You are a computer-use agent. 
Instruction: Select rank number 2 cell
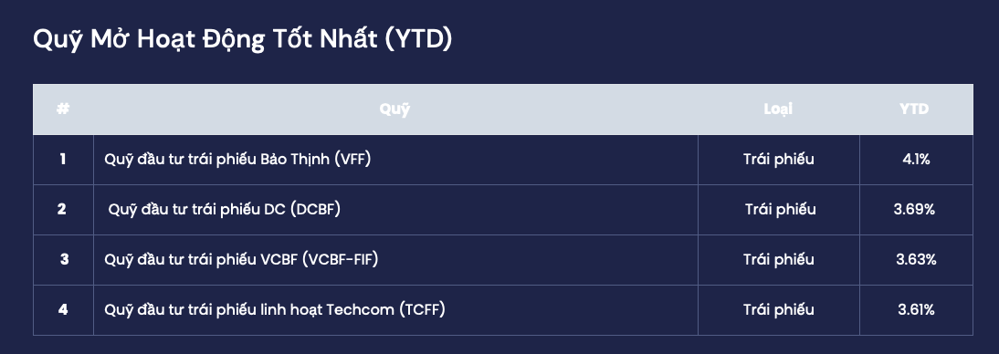click(62, 210)
